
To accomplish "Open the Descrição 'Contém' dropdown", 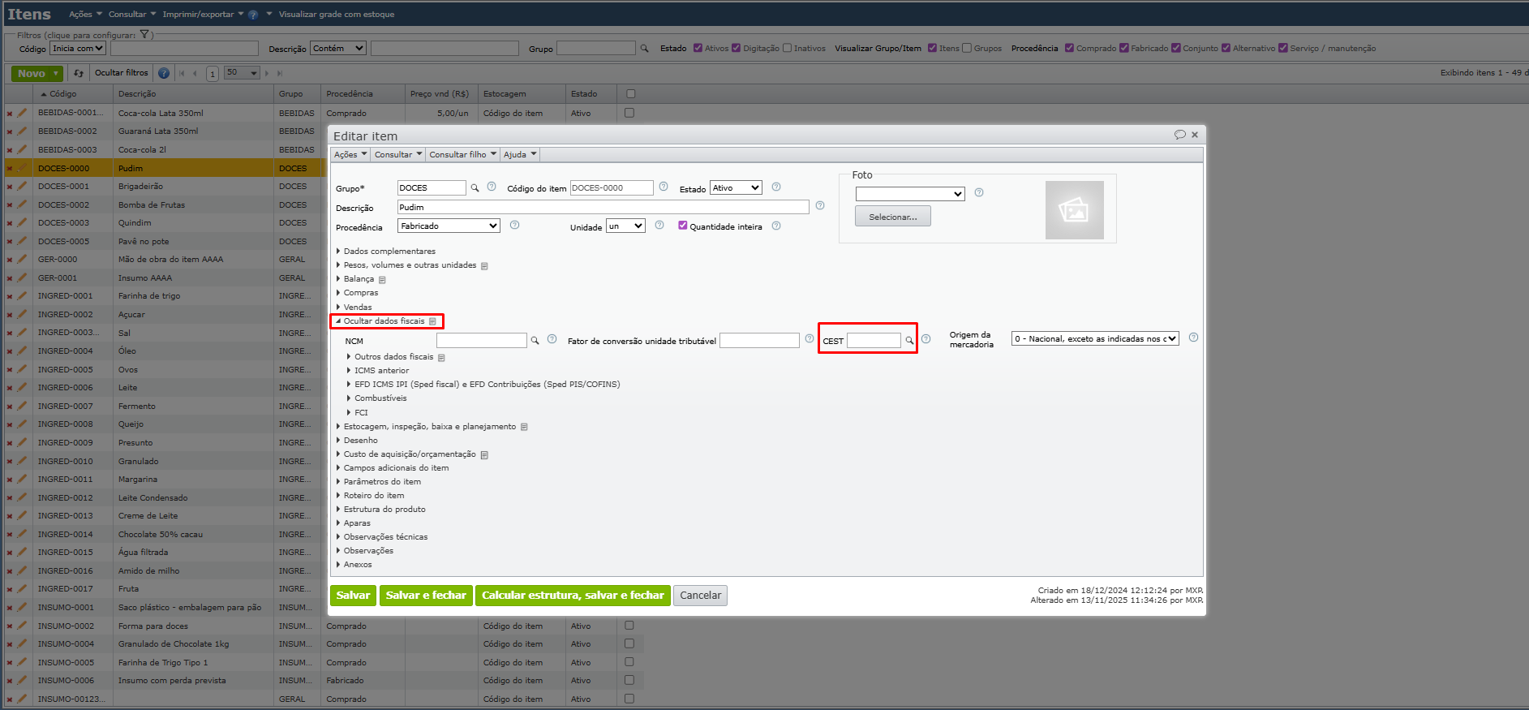I will click(x=338, y=49).
